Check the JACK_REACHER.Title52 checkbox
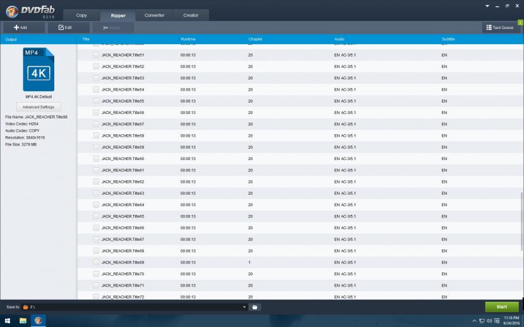The image size is (524, 327). click(x=96, y=66)
